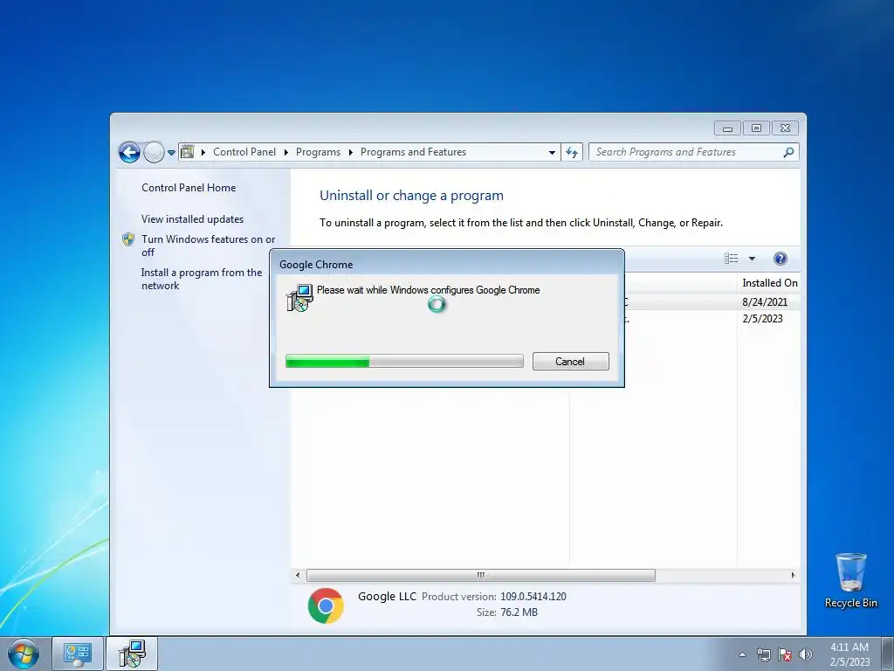This screenshot has width=894, height=671.
Task: Cancel the Google Chrome configuration dialog
Action: 570,361
